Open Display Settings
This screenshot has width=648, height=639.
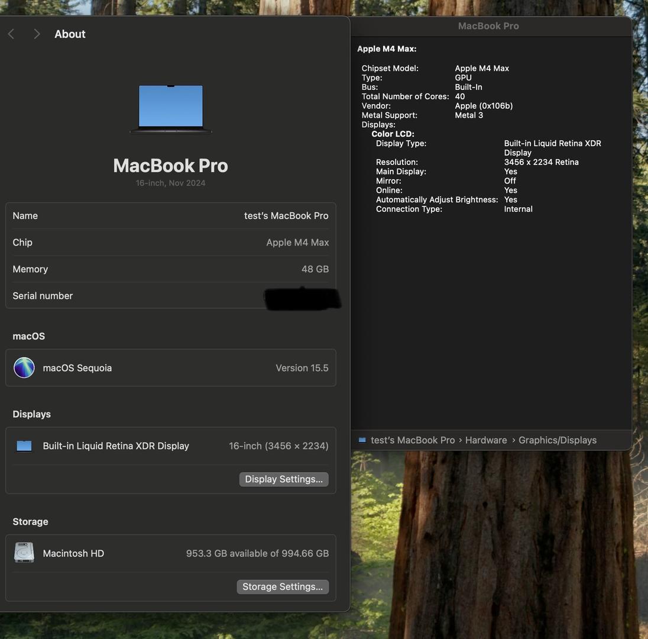pyautogui.click(x=284, y=479)
